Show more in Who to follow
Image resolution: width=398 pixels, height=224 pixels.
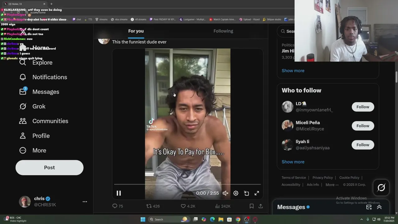[x=293, y=162]
